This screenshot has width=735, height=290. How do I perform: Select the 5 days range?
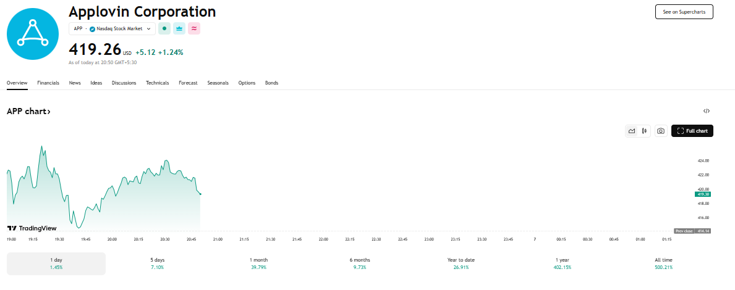158,263
